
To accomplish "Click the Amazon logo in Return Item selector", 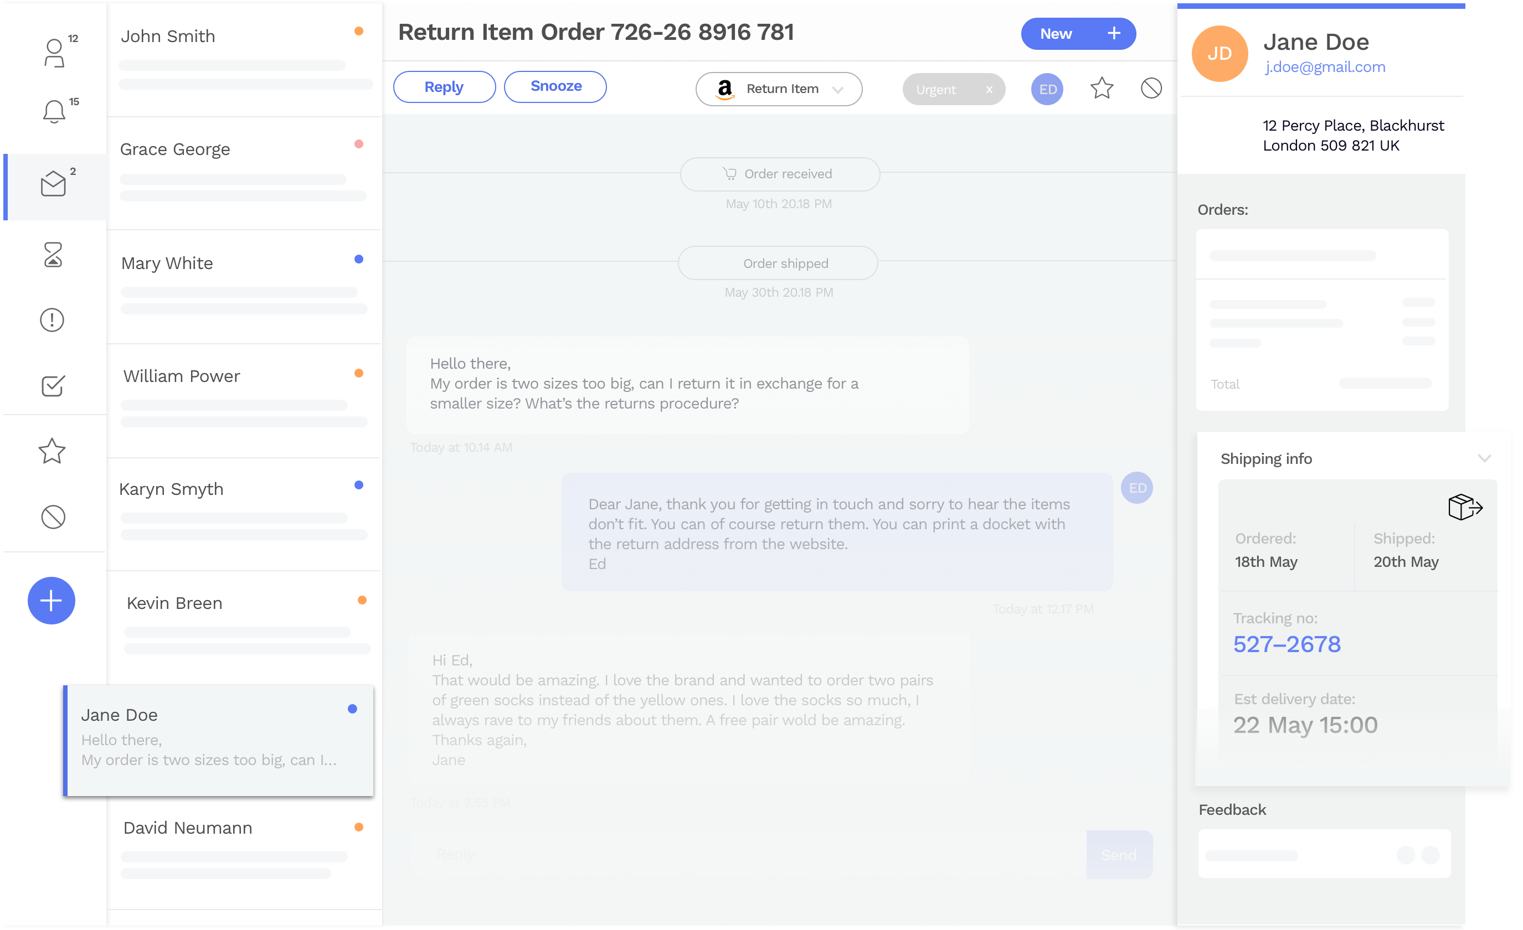I will [x=726, y=90].
